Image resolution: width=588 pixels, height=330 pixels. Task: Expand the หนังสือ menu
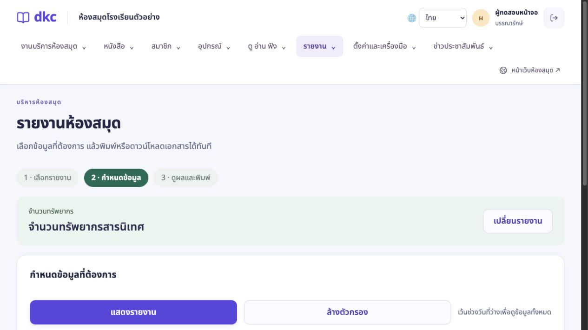tap(119, 46)
